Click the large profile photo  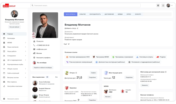pos(45,25)
